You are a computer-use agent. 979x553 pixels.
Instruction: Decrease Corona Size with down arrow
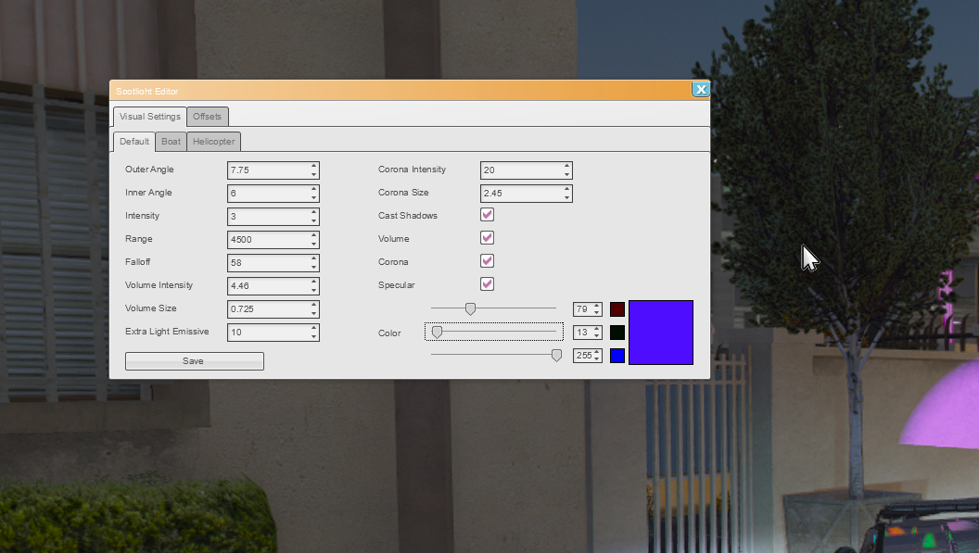click(x=567, y=198)
